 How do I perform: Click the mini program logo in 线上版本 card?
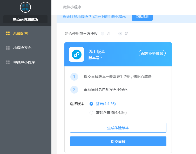coord(77,54)
